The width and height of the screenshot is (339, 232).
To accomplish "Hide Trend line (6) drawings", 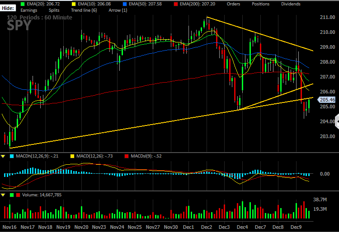I will coord(84,10).
